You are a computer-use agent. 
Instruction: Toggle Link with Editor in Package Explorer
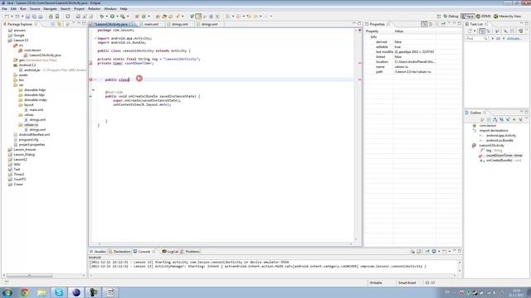(x=59, y=24)
